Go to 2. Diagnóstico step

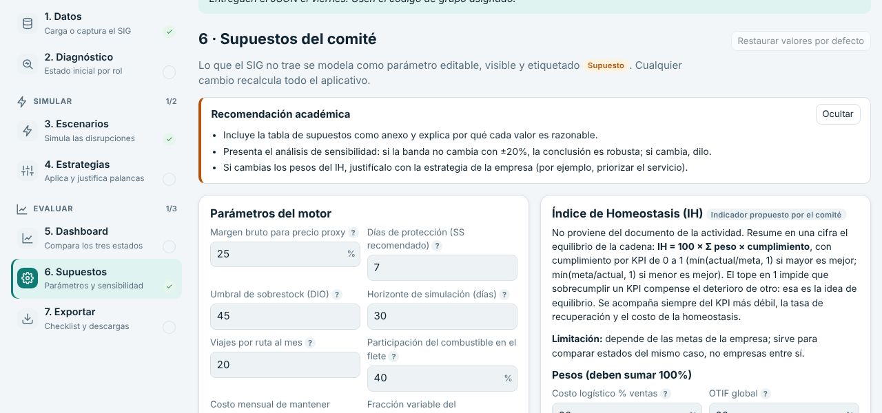(x=96, y=64)
